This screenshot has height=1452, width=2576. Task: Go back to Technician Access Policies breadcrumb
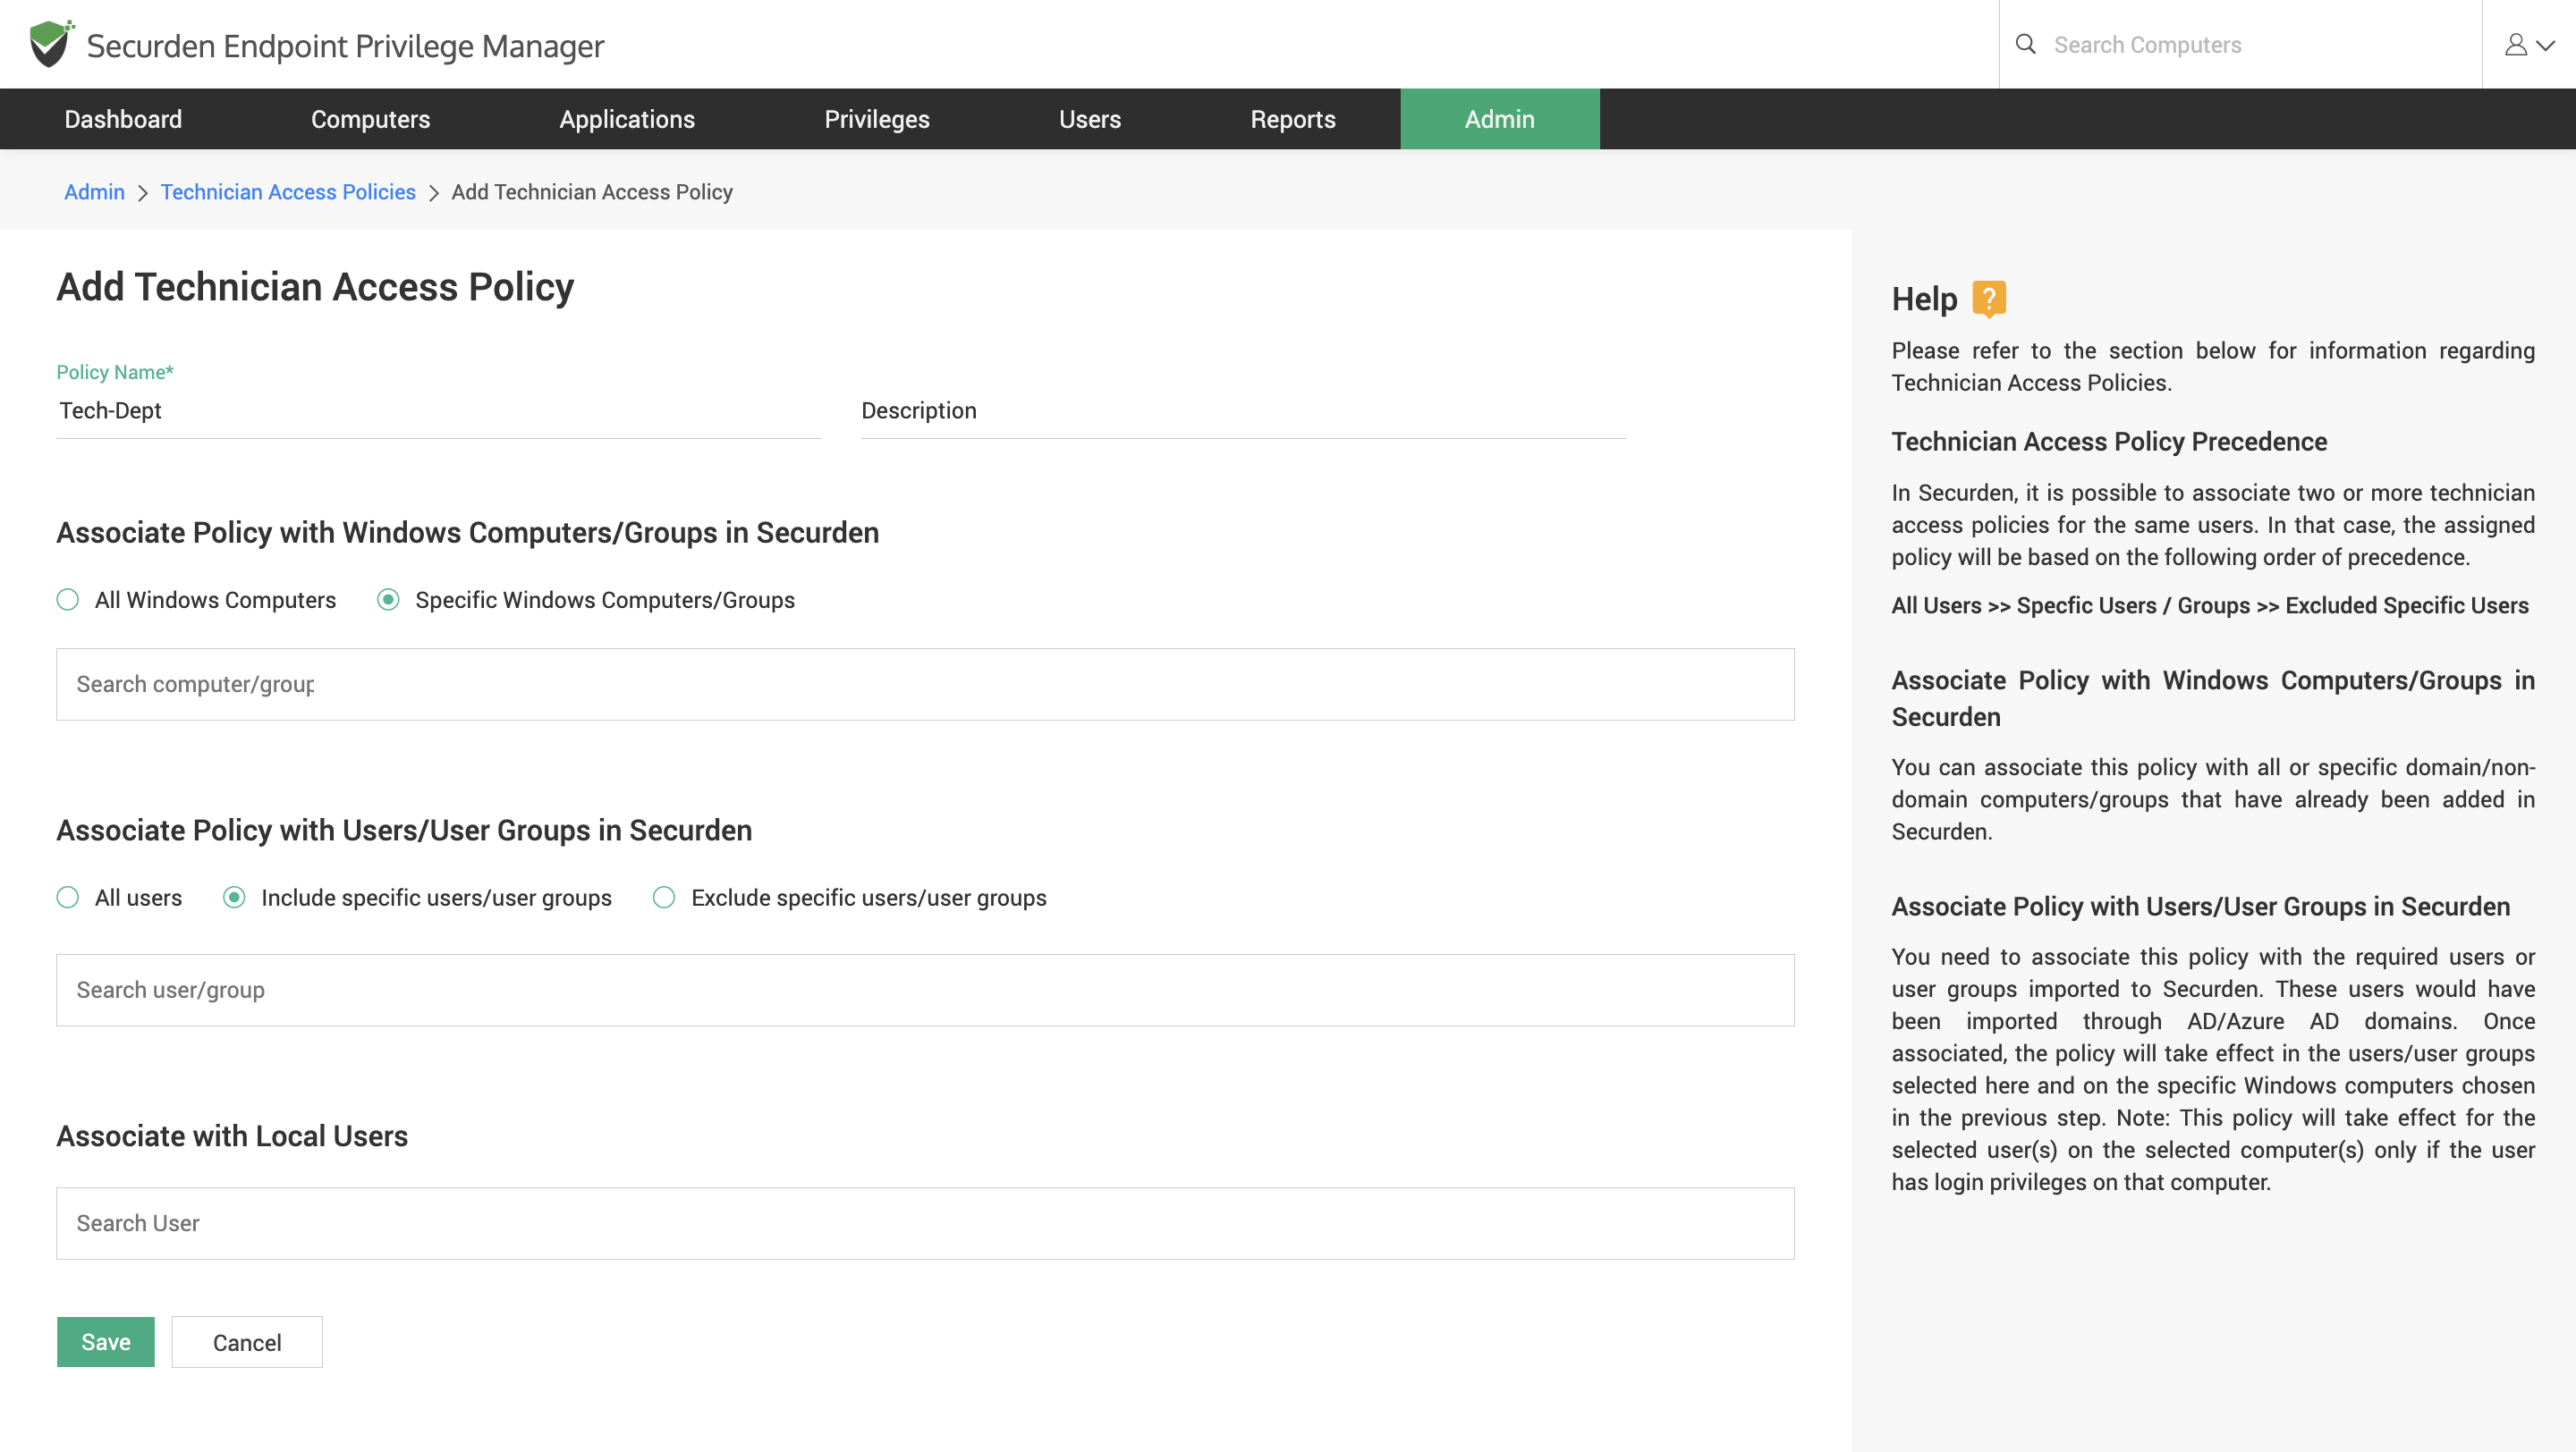point(288,192)
